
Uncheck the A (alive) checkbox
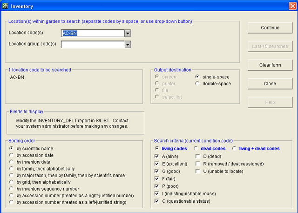click(157, 156)
